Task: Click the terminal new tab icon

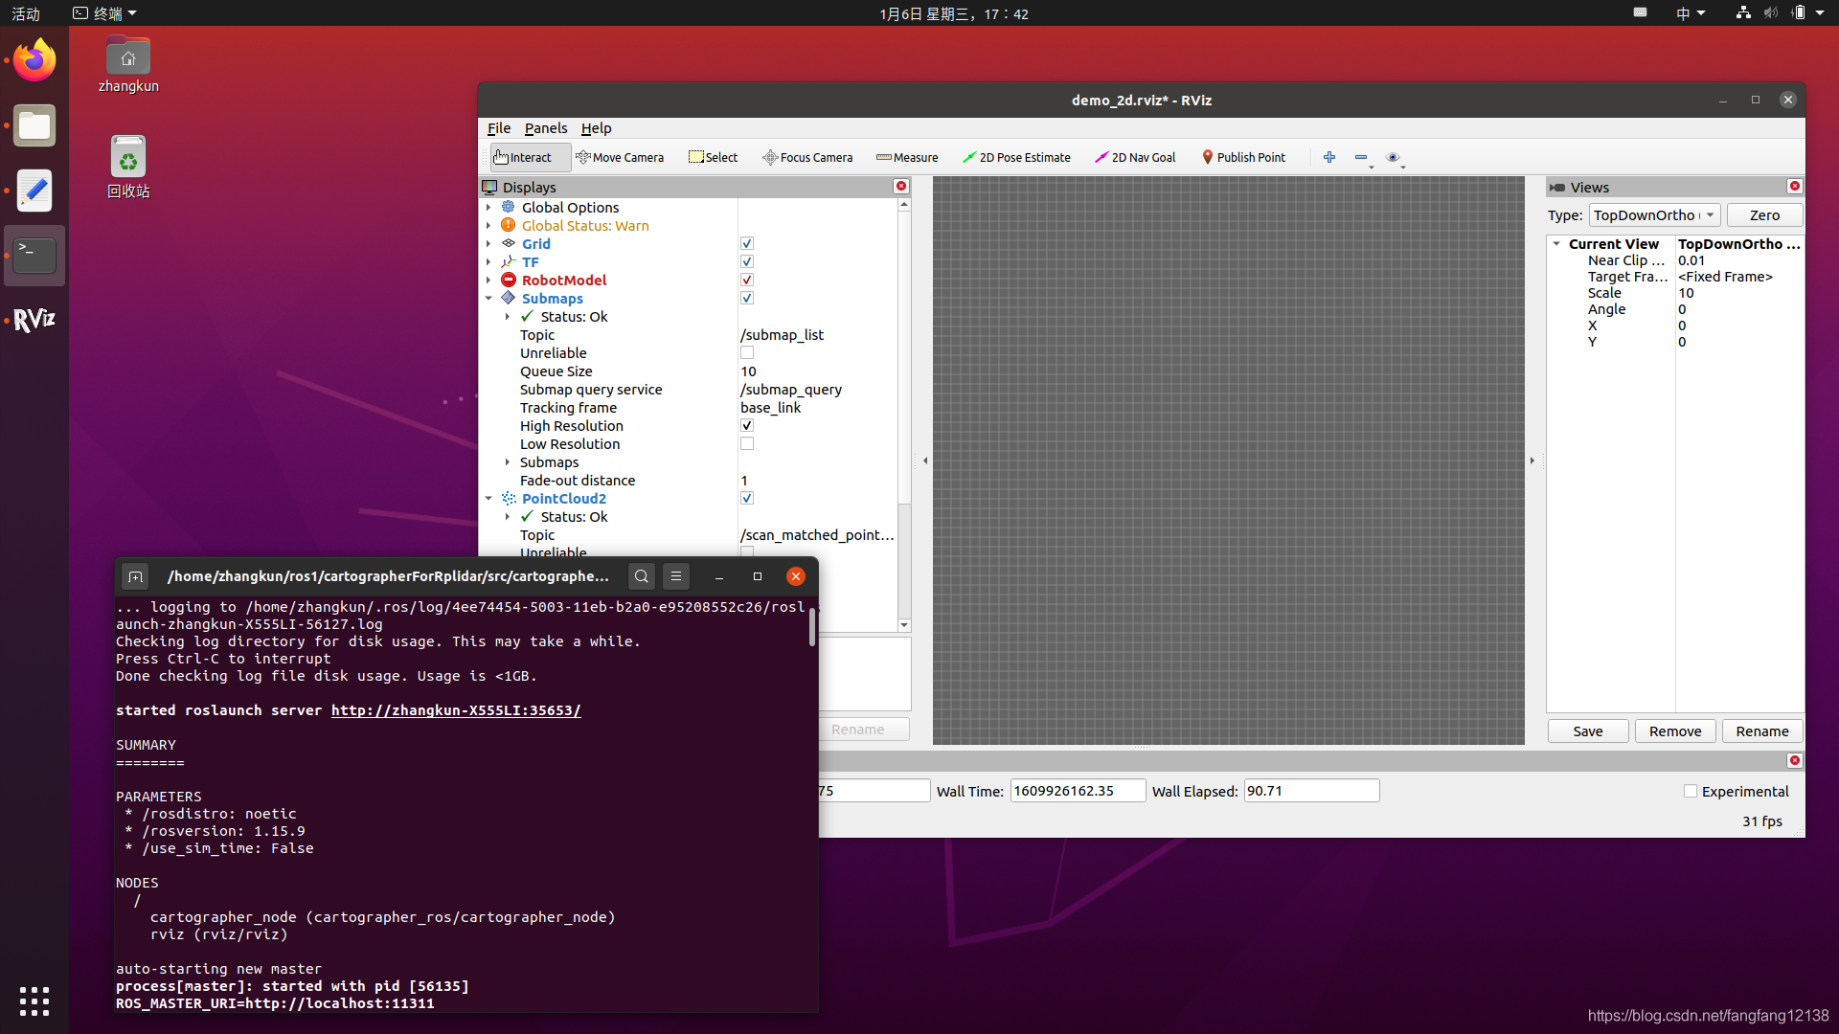Action: pos(135,575)
